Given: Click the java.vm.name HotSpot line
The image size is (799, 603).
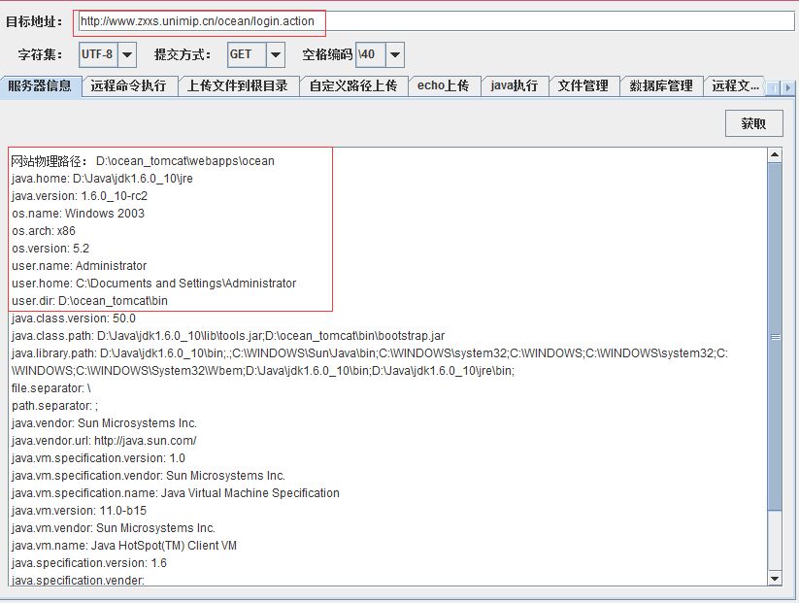Looking at the screenshot, I should (124, 546).
